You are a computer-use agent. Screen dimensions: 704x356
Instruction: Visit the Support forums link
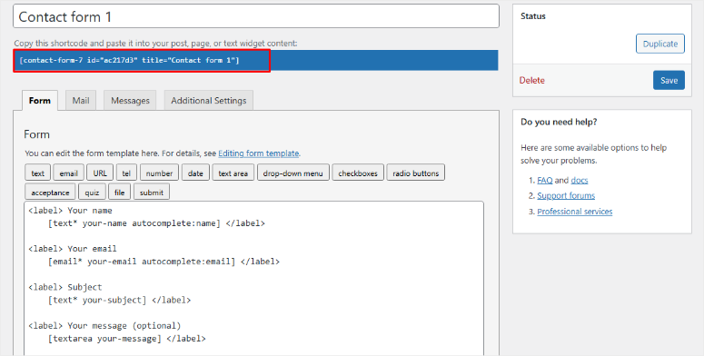(566, 196)
